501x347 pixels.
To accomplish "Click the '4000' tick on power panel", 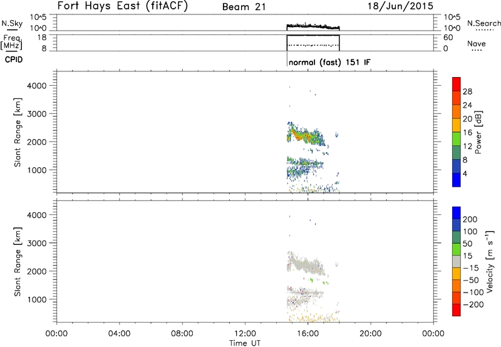I will click(x=37, y=86).
